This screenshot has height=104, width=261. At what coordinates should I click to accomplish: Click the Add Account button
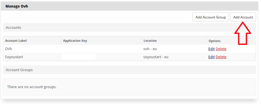243,17
